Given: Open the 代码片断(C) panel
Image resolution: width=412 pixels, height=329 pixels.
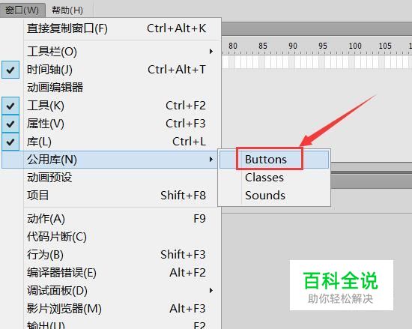Looking at the screenshot, I should click(x=111, y=237).
